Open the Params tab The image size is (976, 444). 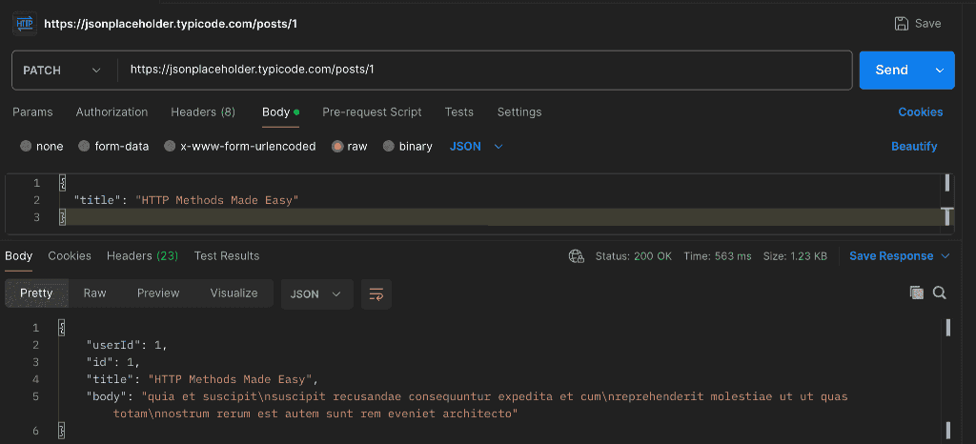point(32,111)
